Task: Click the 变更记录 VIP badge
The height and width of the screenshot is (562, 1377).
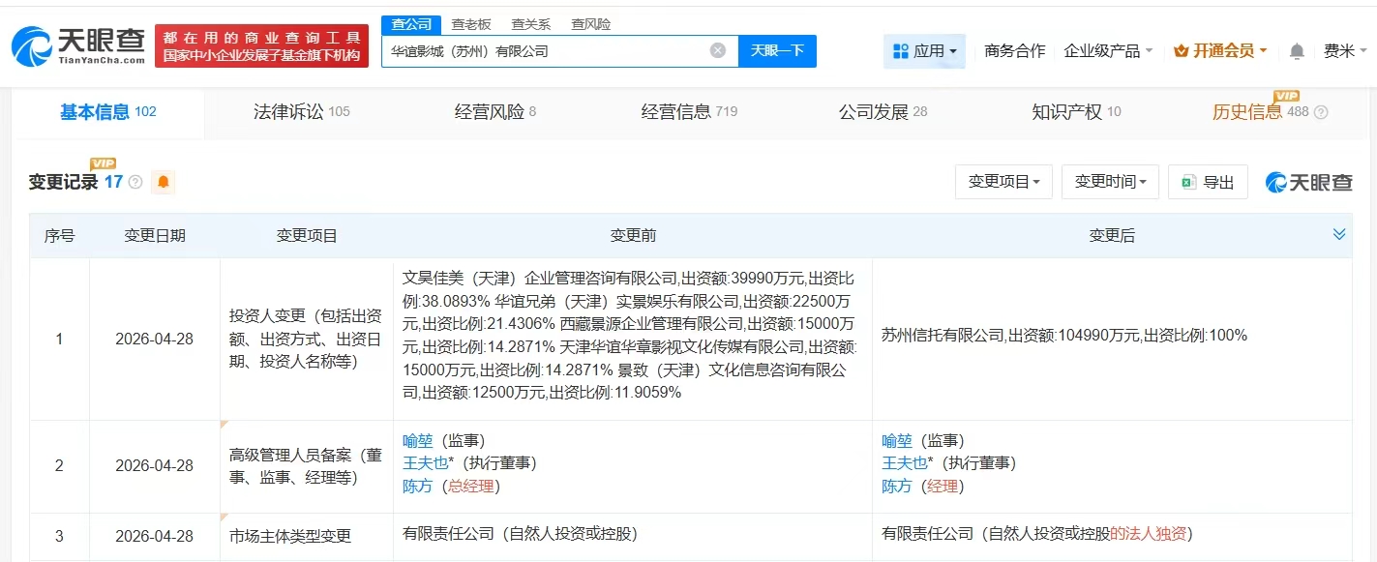Action: (103, 163)
